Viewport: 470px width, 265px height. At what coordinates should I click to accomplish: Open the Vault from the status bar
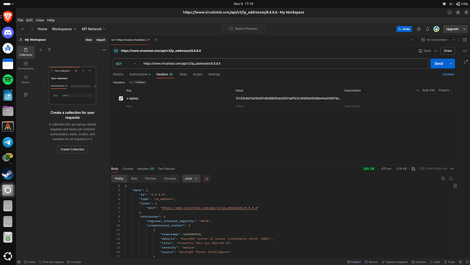[435, 262]
